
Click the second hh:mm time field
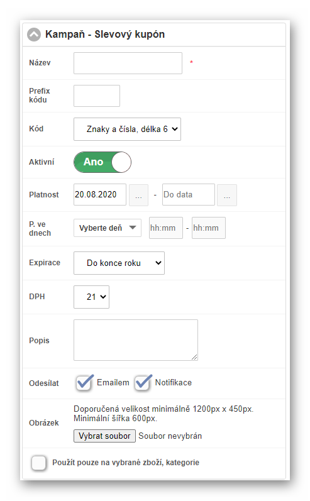(x=209, y=228)
